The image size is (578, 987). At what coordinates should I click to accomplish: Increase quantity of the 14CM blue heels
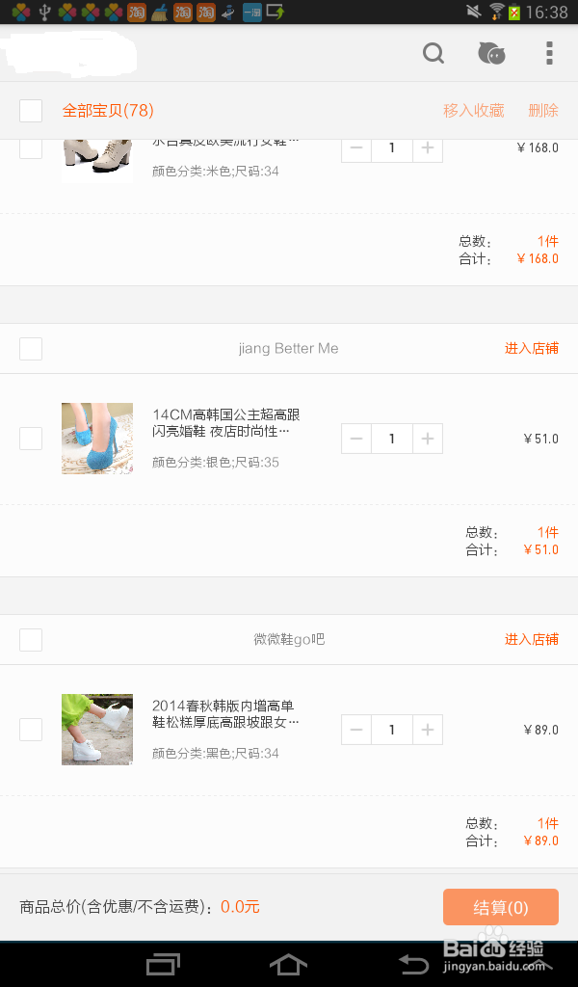pyautogui.click(x=427, y=439)
